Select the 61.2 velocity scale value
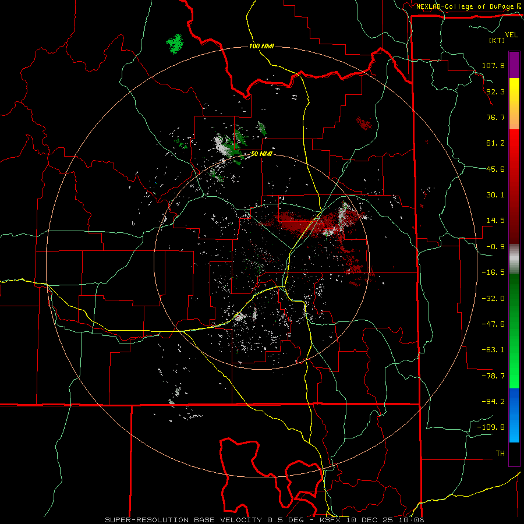The image size is (524, 524). 495,143
